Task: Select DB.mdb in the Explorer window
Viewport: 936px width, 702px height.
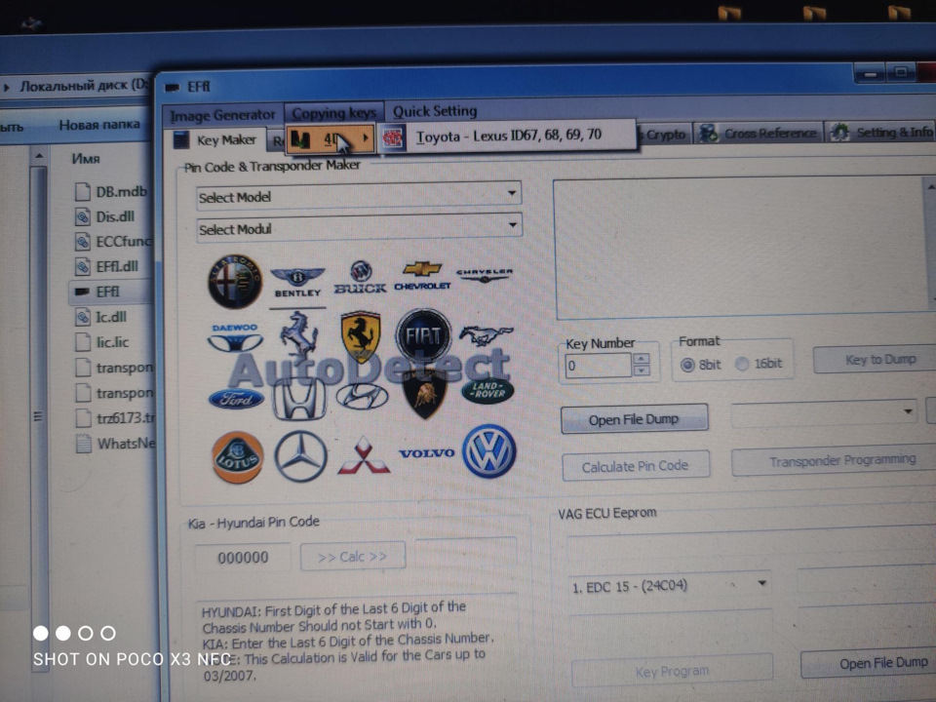Action: (112, 192)
